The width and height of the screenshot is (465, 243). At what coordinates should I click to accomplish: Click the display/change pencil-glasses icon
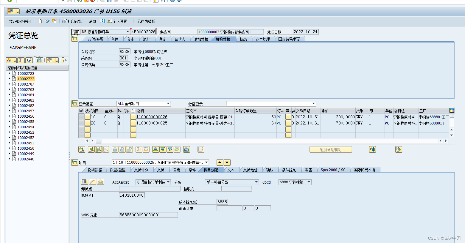[47, 21]
